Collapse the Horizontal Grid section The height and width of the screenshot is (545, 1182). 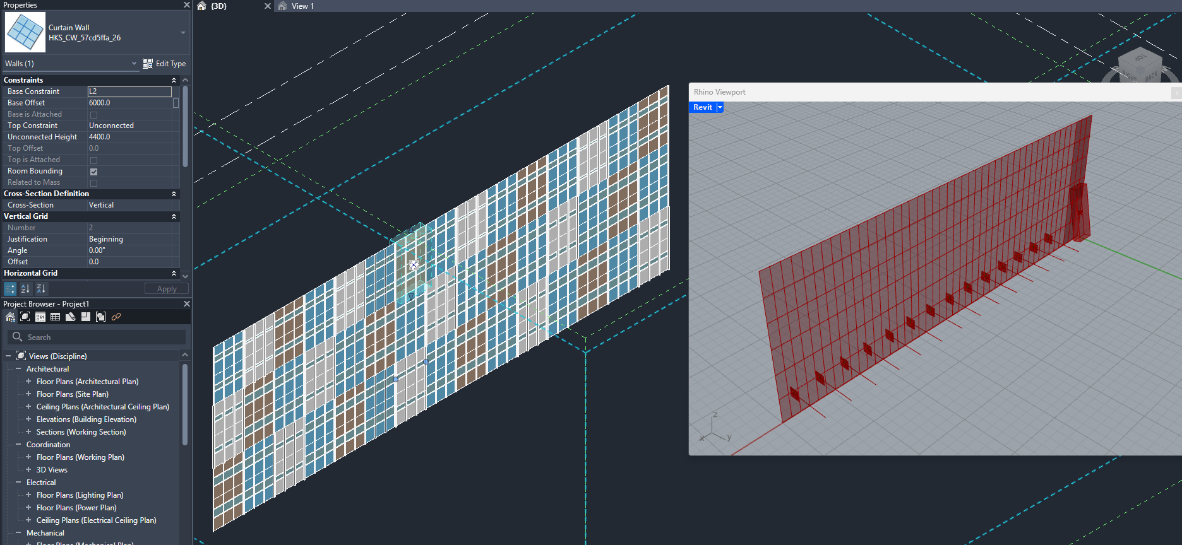[x=174, y=273]
